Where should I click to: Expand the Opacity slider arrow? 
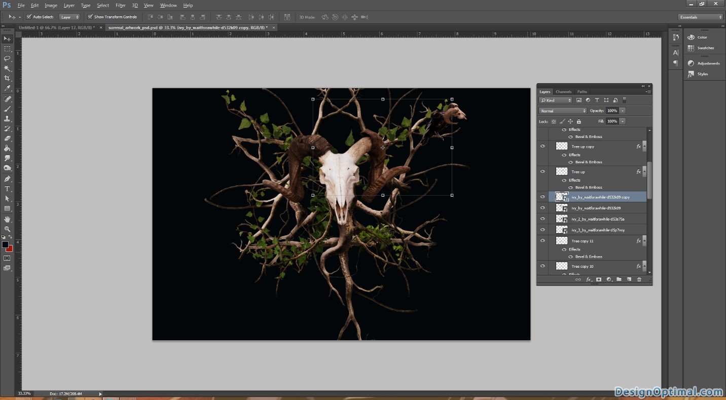623,111
